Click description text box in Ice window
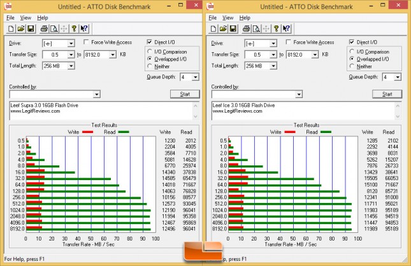411x266 pixels. tap(303, 111)
